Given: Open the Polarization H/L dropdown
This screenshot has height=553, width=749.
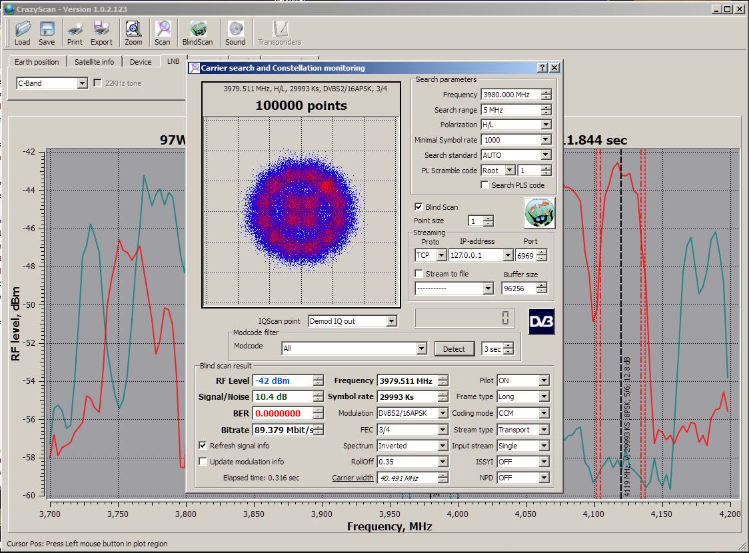Looking at the screenshot, I should 545,125.
